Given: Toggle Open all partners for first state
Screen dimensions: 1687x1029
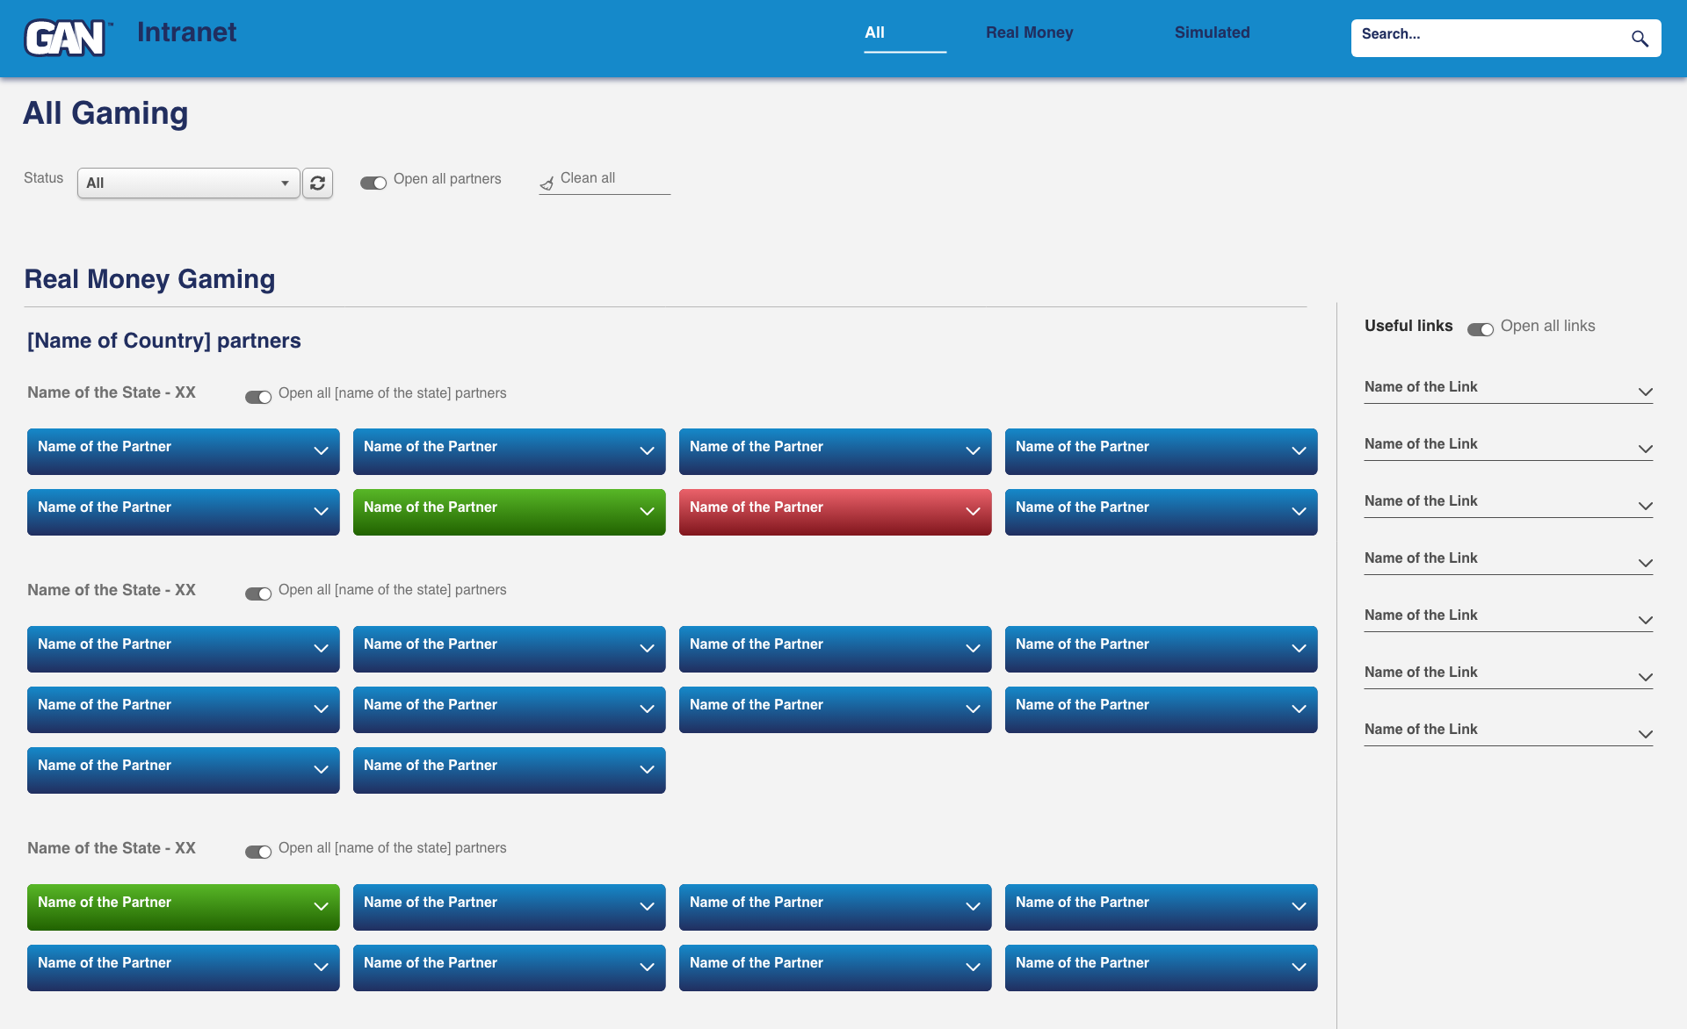Looking at the screenshot, I should point(258,397).
